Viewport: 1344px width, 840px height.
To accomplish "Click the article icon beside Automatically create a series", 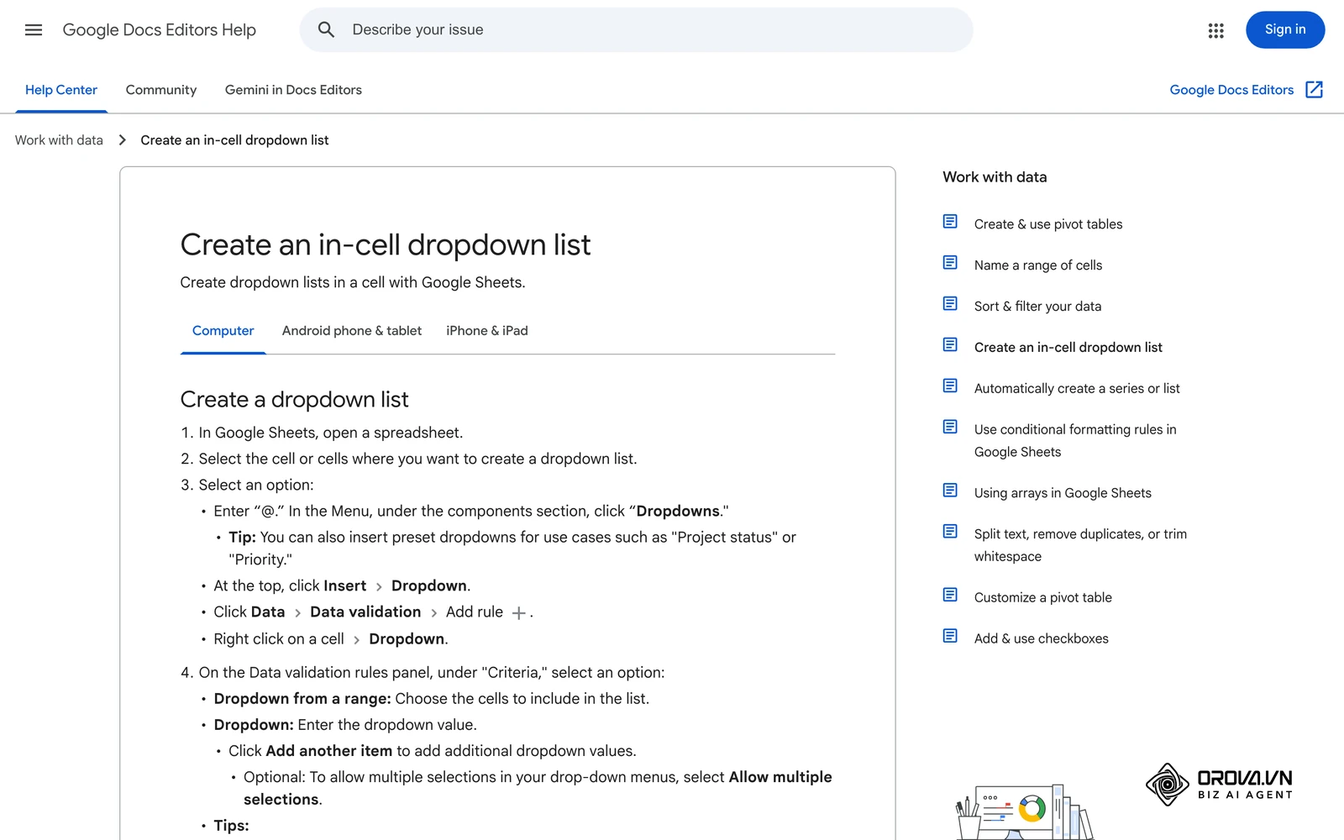I will [x=950, y=386].
